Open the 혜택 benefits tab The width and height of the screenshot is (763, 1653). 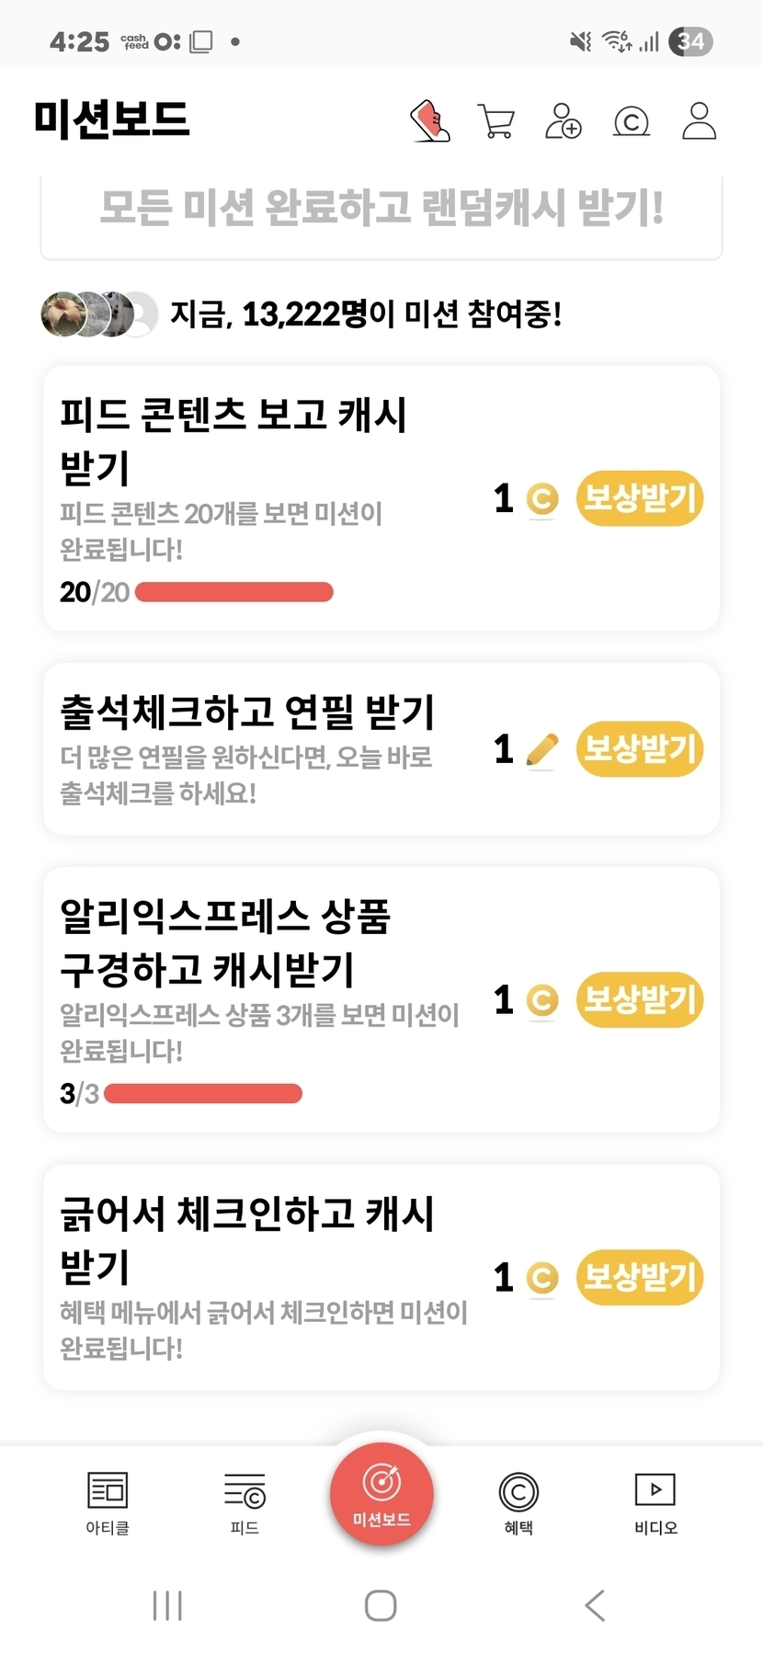(518, 1502)
